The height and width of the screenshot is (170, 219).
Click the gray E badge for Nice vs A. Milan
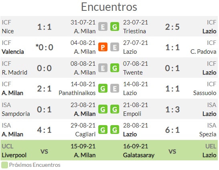point(103,26)
